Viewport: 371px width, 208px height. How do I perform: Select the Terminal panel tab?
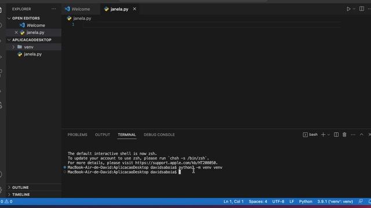(x=127, y=135)
